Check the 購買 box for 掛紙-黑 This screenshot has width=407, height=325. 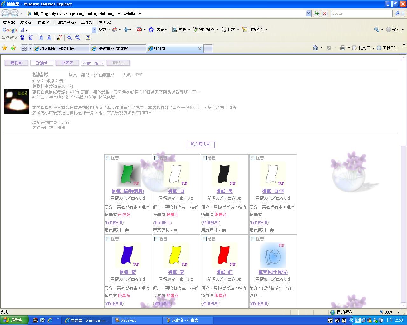point(204,158)
